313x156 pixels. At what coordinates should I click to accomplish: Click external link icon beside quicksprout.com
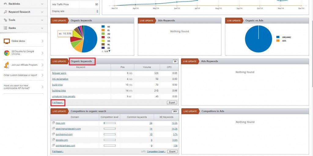53,134
